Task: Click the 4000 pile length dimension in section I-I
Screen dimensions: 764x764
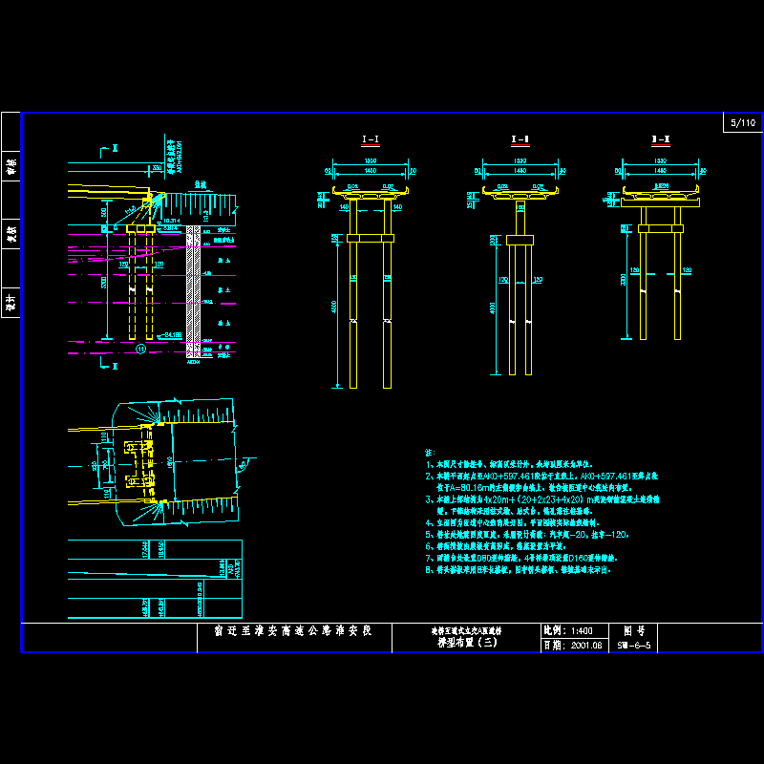Action: tap(334, 310)
